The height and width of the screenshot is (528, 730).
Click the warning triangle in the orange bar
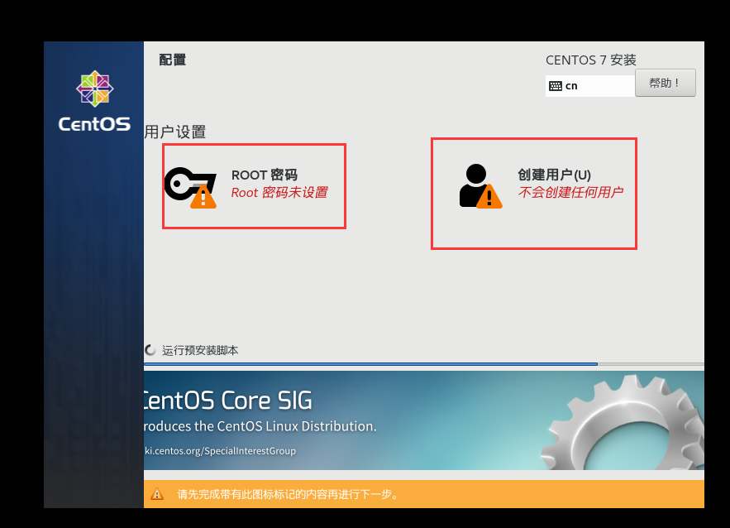click(157, 494)
